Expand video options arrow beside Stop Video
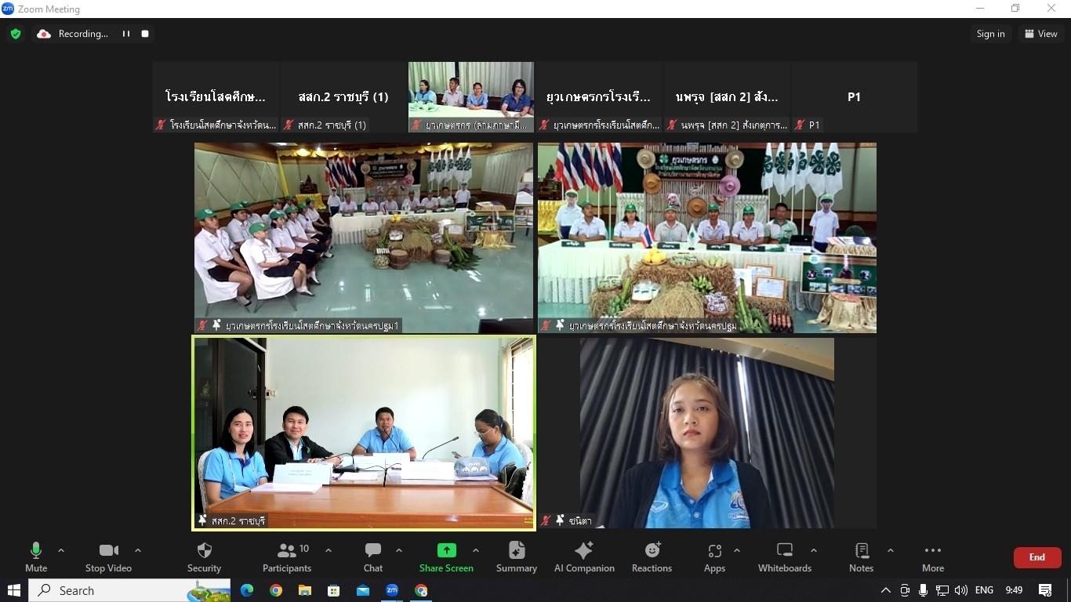The width and height of the screenshot is (1071, 602). [x=138, y=550]
